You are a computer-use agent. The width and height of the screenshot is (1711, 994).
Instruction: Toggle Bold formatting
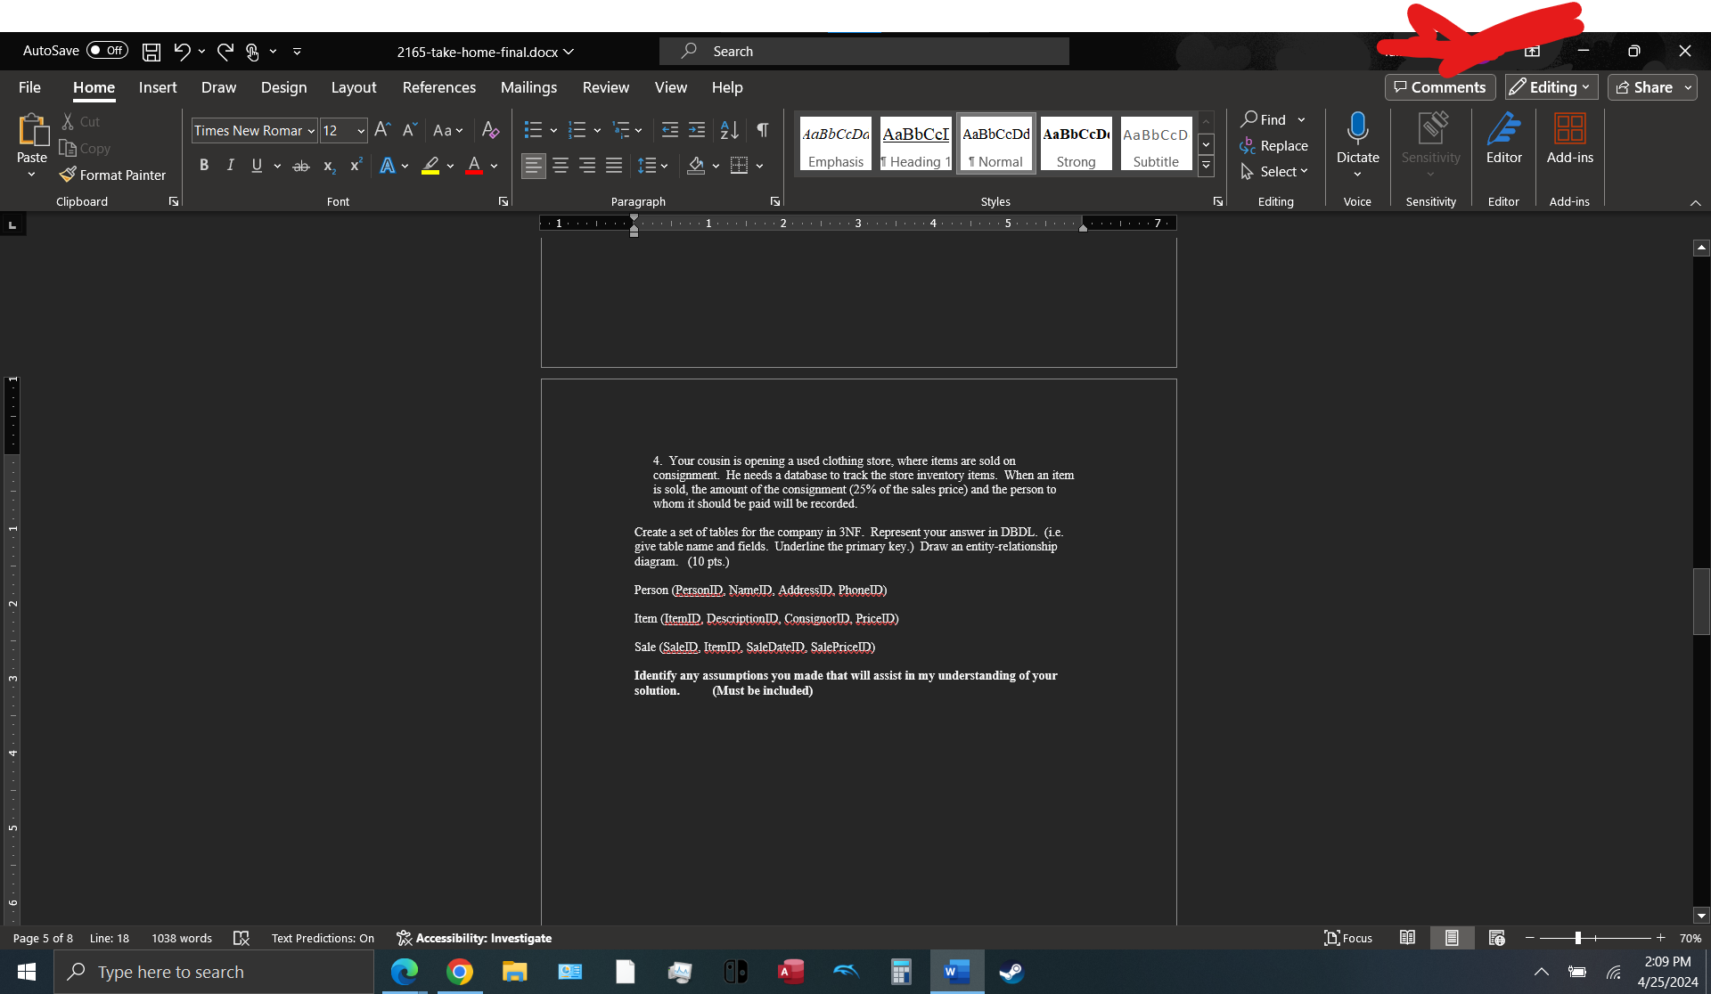(204, 165)
